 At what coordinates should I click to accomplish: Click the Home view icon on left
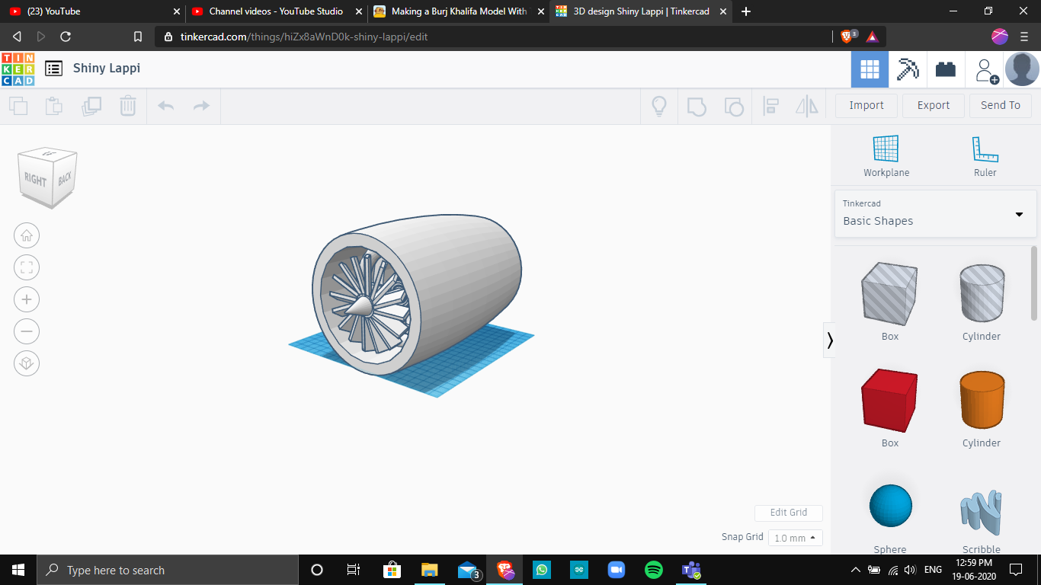[27, 235]
